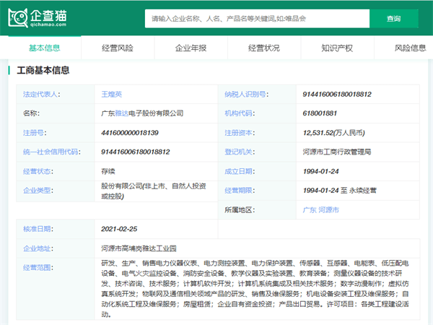
Task: Switch to the 基本信息 tab
Action: [x=45, y=48]
